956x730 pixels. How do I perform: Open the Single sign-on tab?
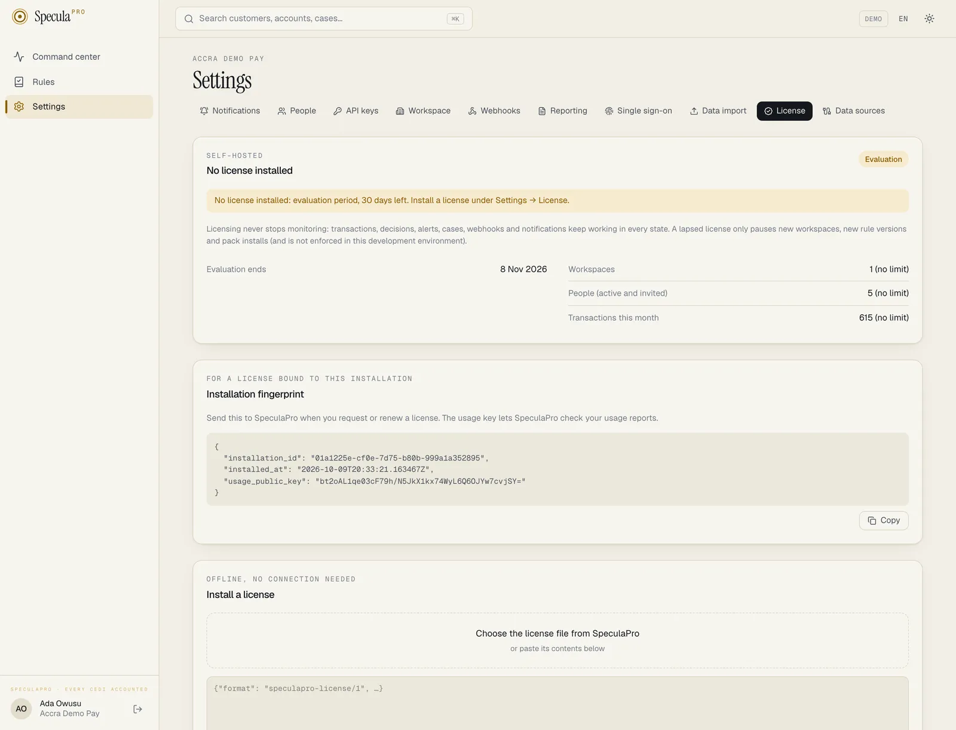(639, 111)
